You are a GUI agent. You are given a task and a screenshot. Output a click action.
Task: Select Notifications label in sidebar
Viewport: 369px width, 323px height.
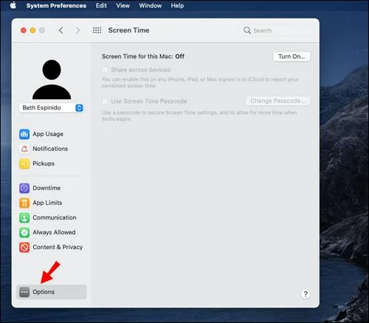click(x=50, y=149)
